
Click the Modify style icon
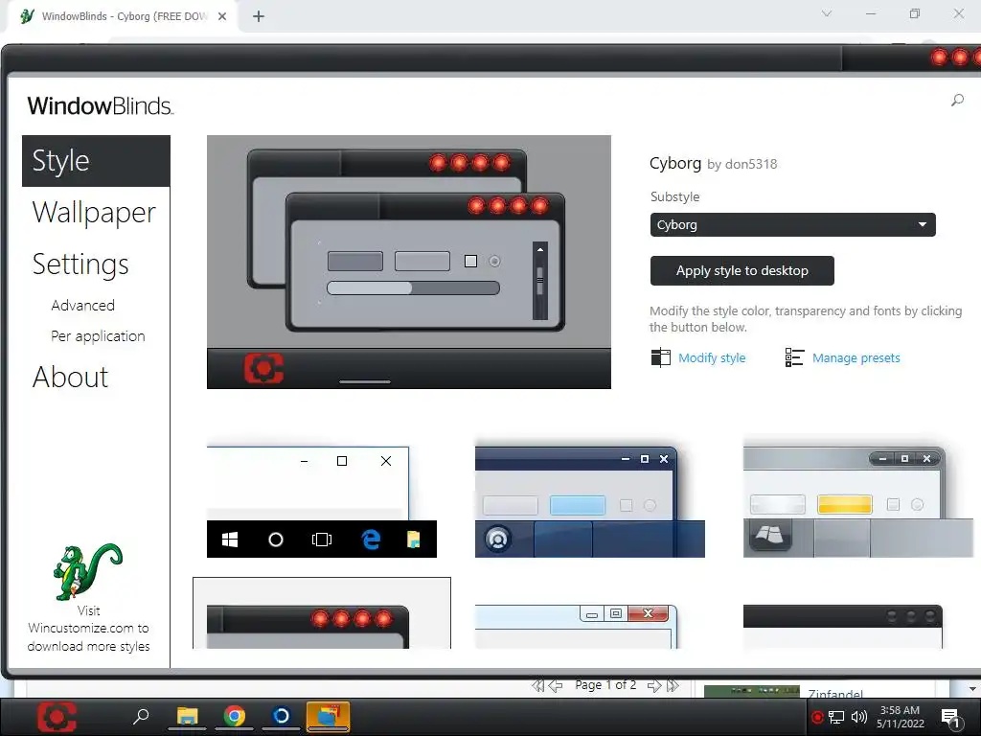coord(661,357)
